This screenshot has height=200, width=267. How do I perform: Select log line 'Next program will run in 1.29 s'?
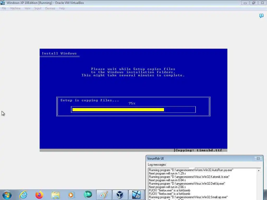167,173
